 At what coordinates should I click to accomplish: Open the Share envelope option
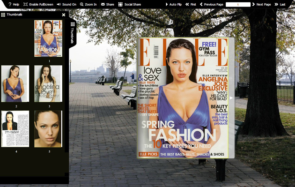[107, 4]
